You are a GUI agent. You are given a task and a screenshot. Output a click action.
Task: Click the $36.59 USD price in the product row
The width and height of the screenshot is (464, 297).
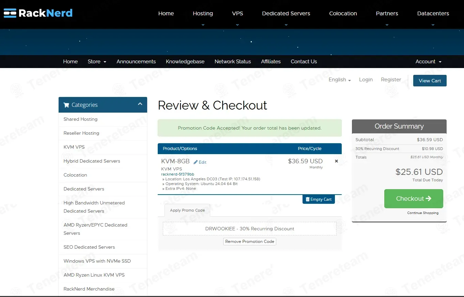(x=305, y=161)
